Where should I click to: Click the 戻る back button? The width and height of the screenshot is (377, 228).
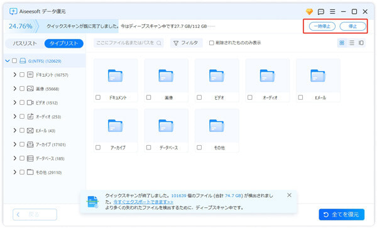pyautogui.click(x=35, y=214)
